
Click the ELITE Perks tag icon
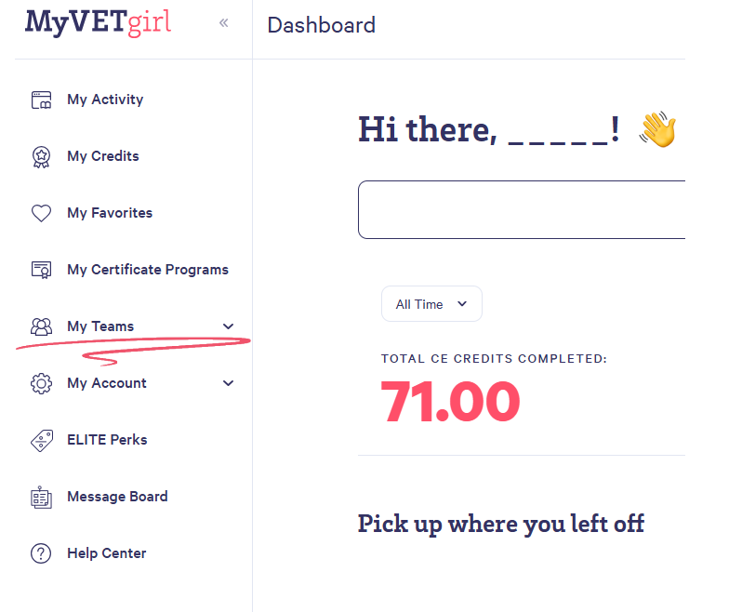[x=41, y=441]
